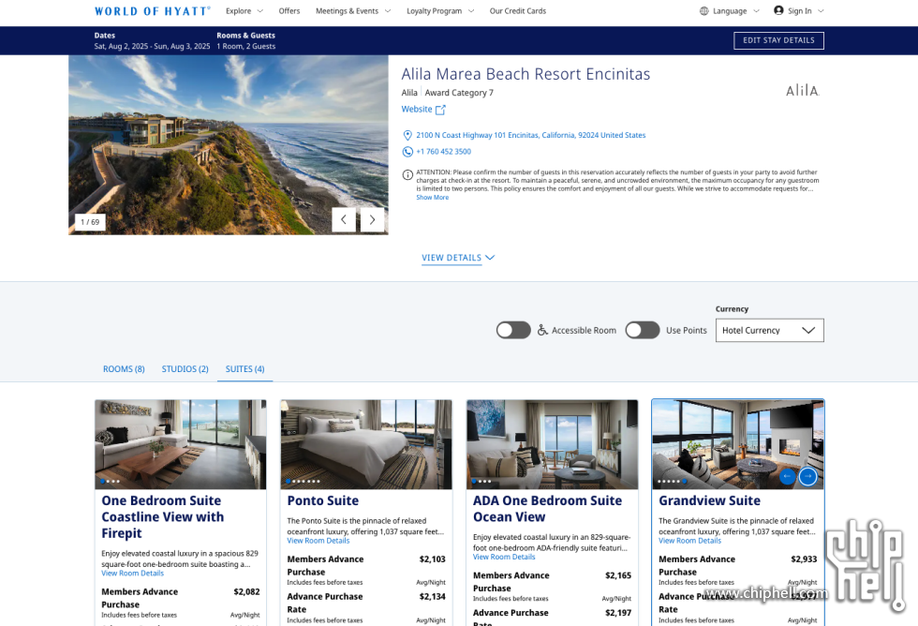Click the Edit Stay Details button

(x=778, y=40)
